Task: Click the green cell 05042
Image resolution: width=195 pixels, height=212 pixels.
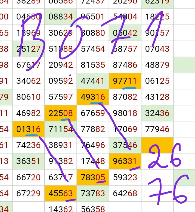Action: (x=125, y=33)
